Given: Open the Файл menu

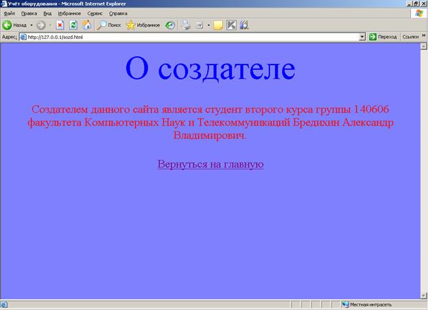Looking at the screenshot, I should pyautogui.click(x=9, y=13).
